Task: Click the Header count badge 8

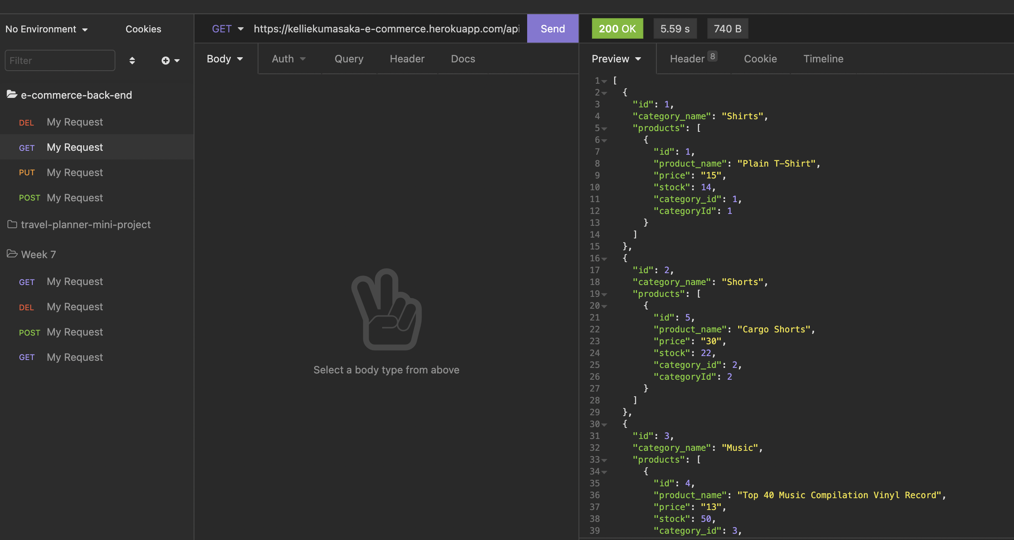Action: click(712, 56)
